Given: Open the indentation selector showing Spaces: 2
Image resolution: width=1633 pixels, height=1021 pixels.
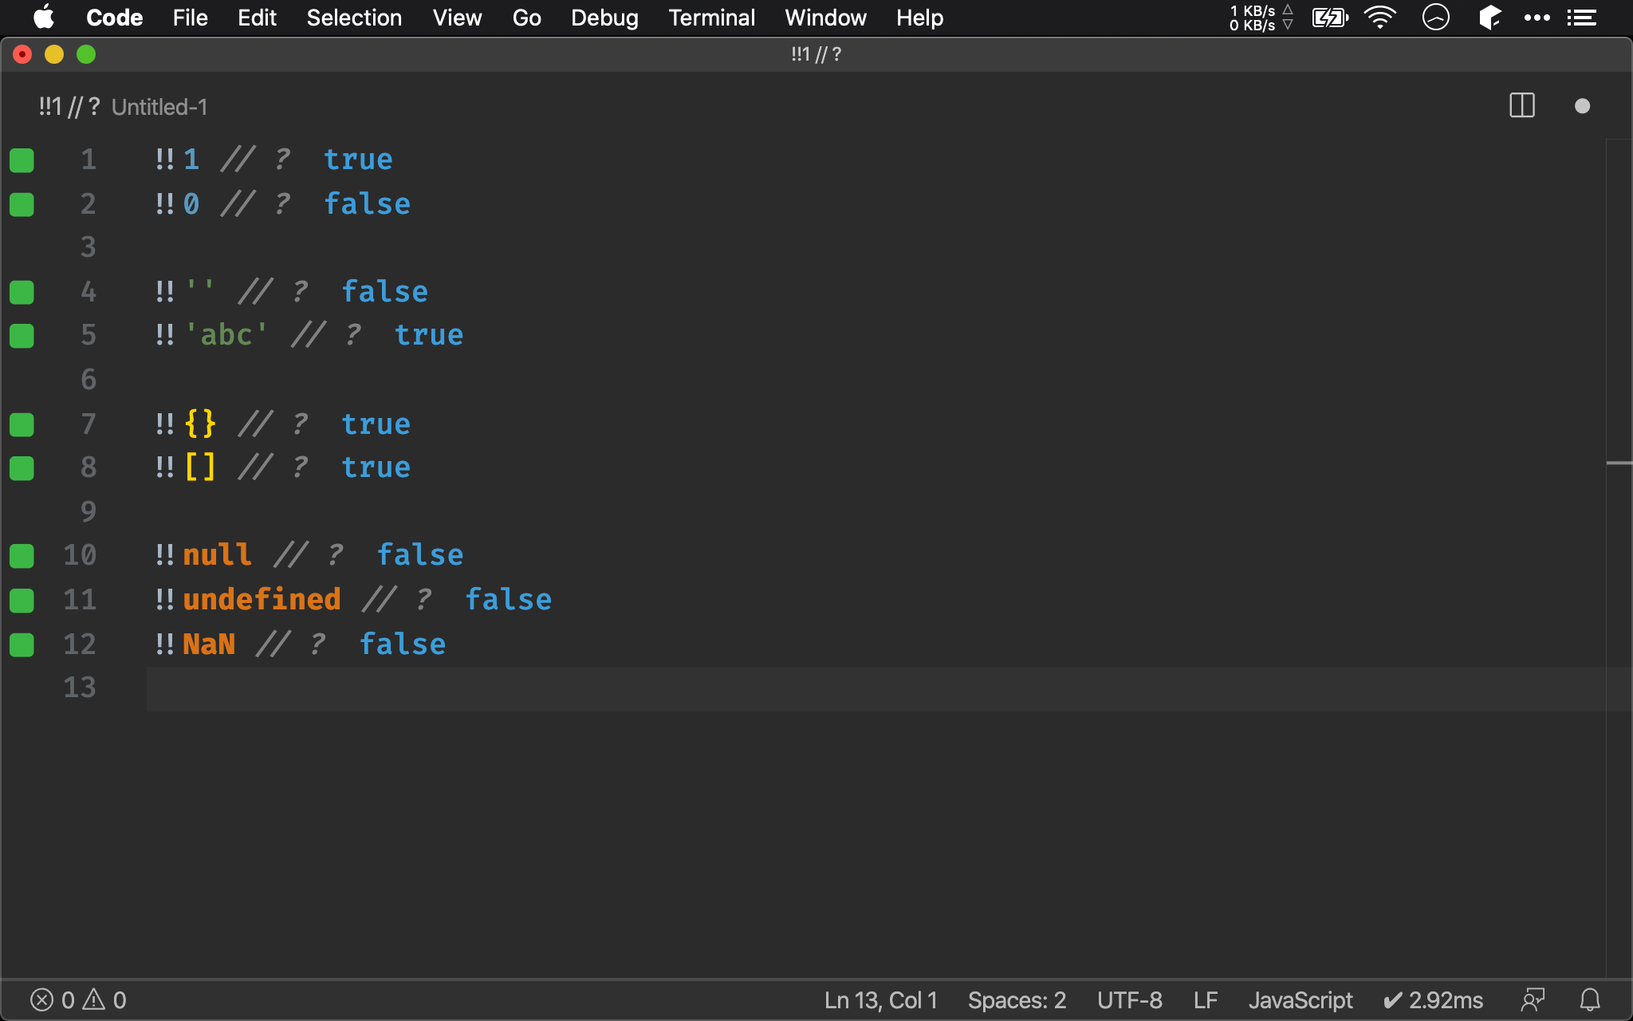Looking at the screenshot, I should pyautogui.click(x=1016, y=999).
